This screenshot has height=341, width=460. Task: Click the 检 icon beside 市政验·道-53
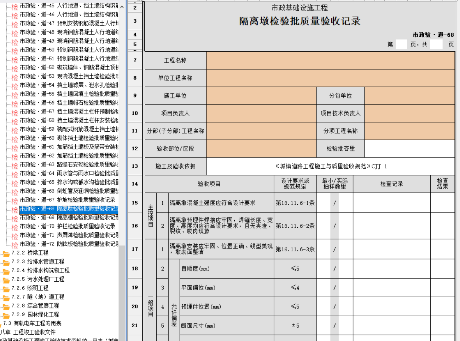tap(14, 77)
